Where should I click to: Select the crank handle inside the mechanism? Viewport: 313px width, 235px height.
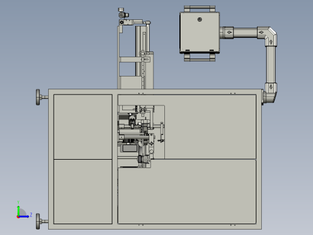click(x=162, y=132)
